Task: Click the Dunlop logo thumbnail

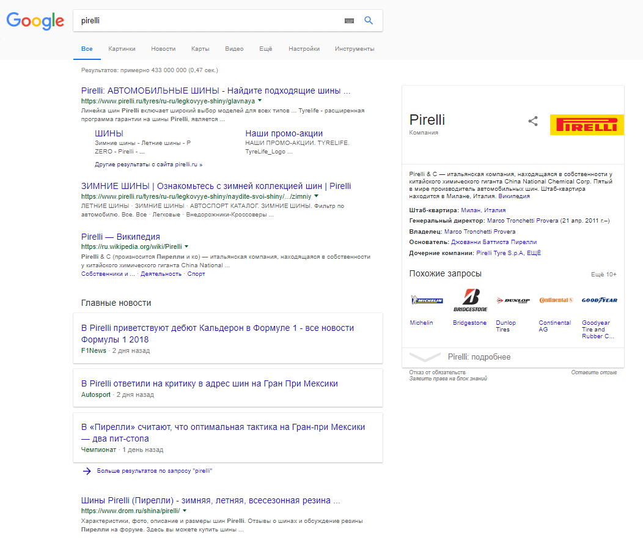Action: click(x=513, y=300)
